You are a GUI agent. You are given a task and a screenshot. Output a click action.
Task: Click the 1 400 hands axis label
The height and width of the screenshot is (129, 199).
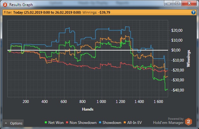point(139,102)
